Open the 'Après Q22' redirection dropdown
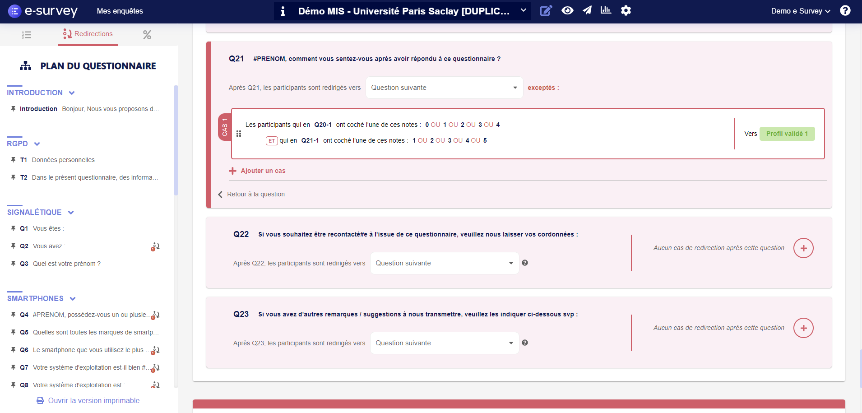 (x=444, y=263)
